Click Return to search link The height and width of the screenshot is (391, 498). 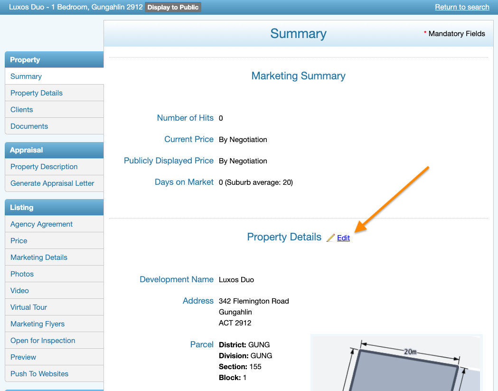(x=461, y=7)
